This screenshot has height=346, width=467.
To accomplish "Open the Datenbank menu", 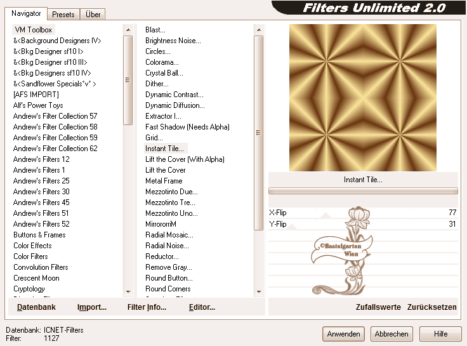I will [x=36, y=307].
